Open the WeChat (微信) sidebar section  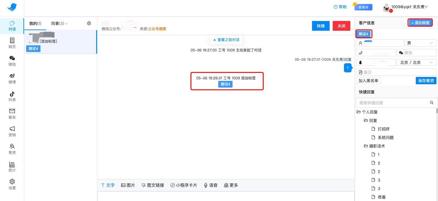pyautogui.click(x=12, y=61)
